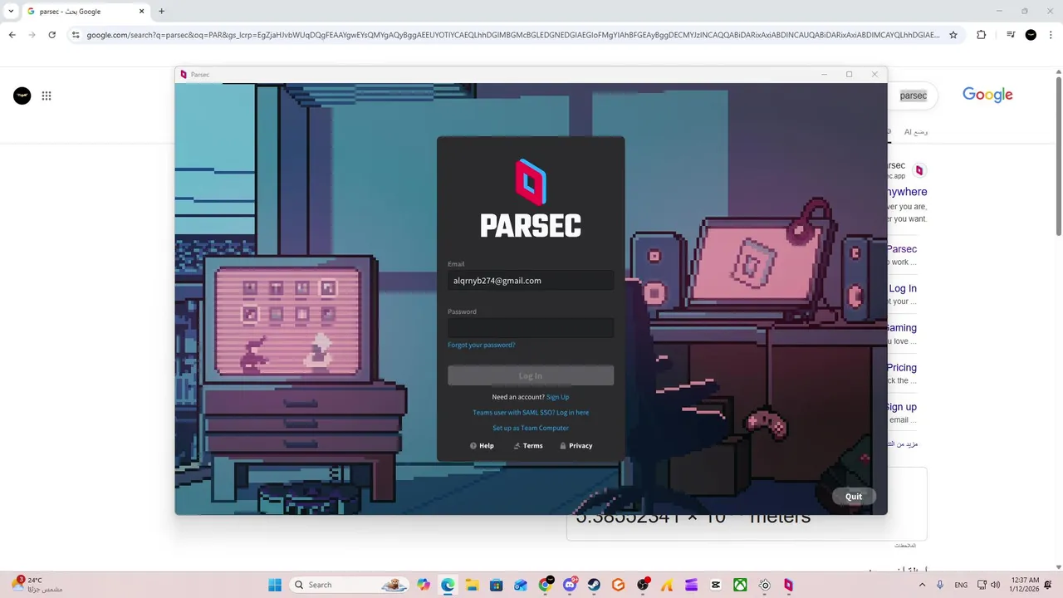Click the Password field in Parsec
The width and height of the screenshot is (1063, 598).
tap(531, 328)
